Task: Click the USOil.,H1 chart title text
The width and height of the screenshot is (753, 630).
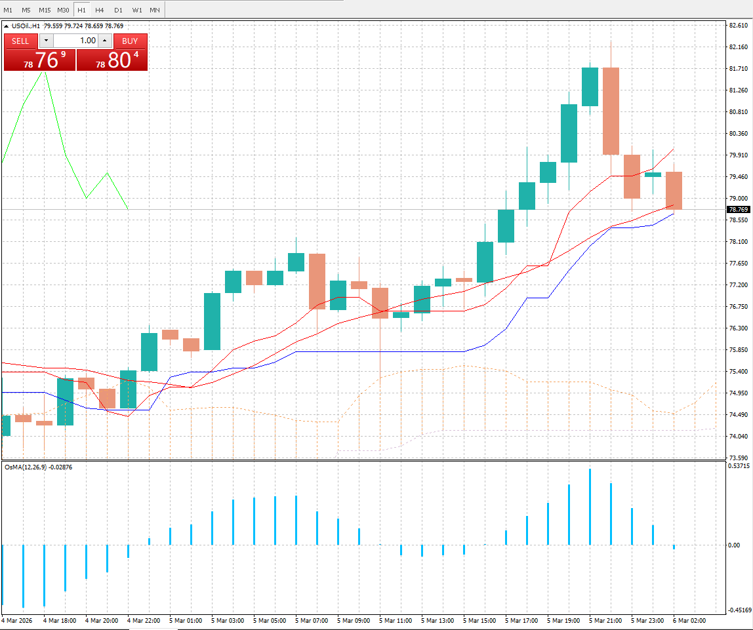Action: (x=26, y=26)
